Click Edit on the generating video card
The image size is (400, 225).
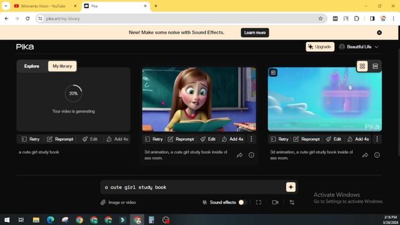click(90, 139)
